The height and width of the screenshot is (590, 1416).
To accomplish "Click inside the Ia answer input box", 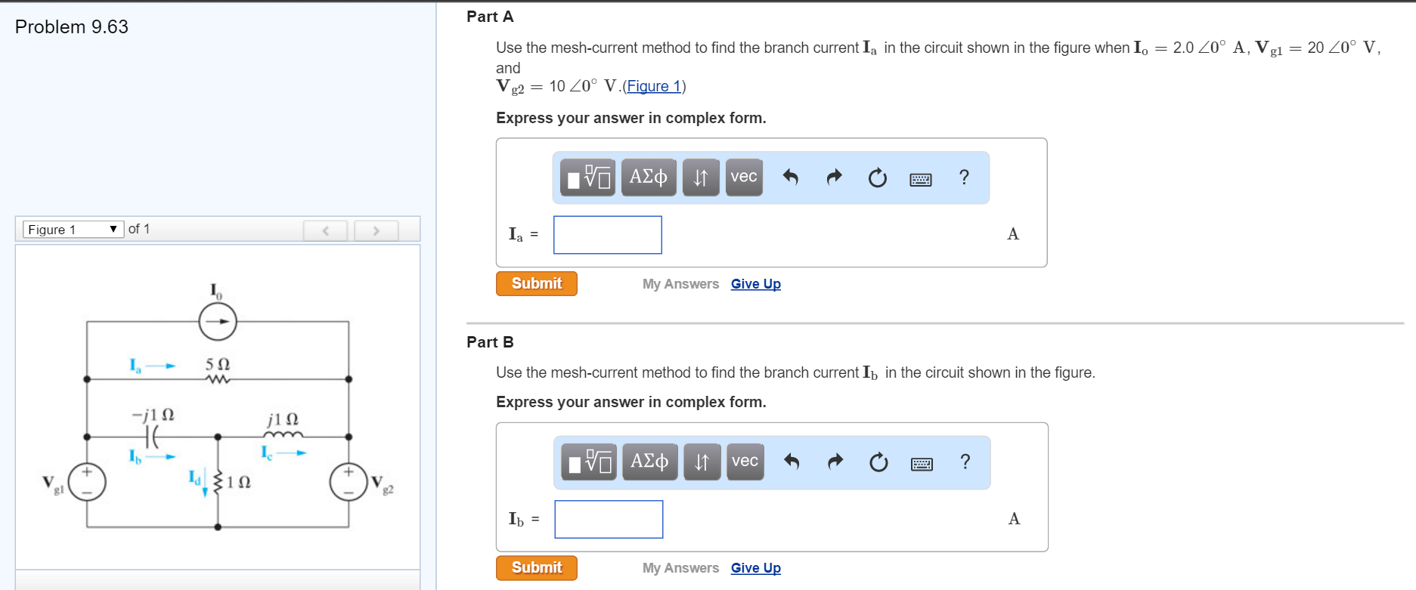I will point(607,234).
